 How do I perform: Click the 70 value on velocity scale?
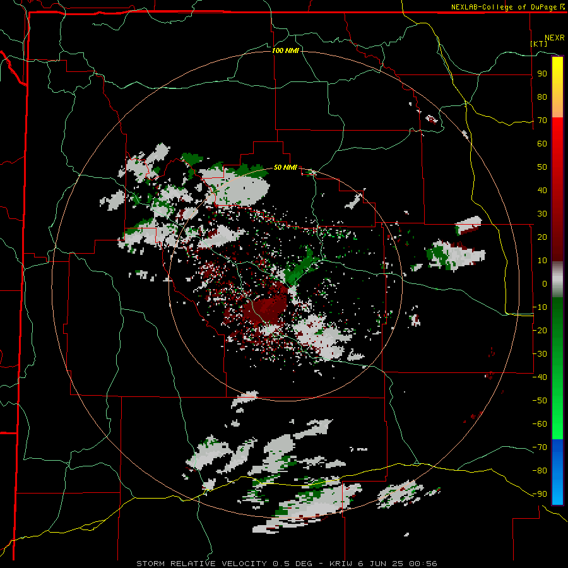point(542,121)
